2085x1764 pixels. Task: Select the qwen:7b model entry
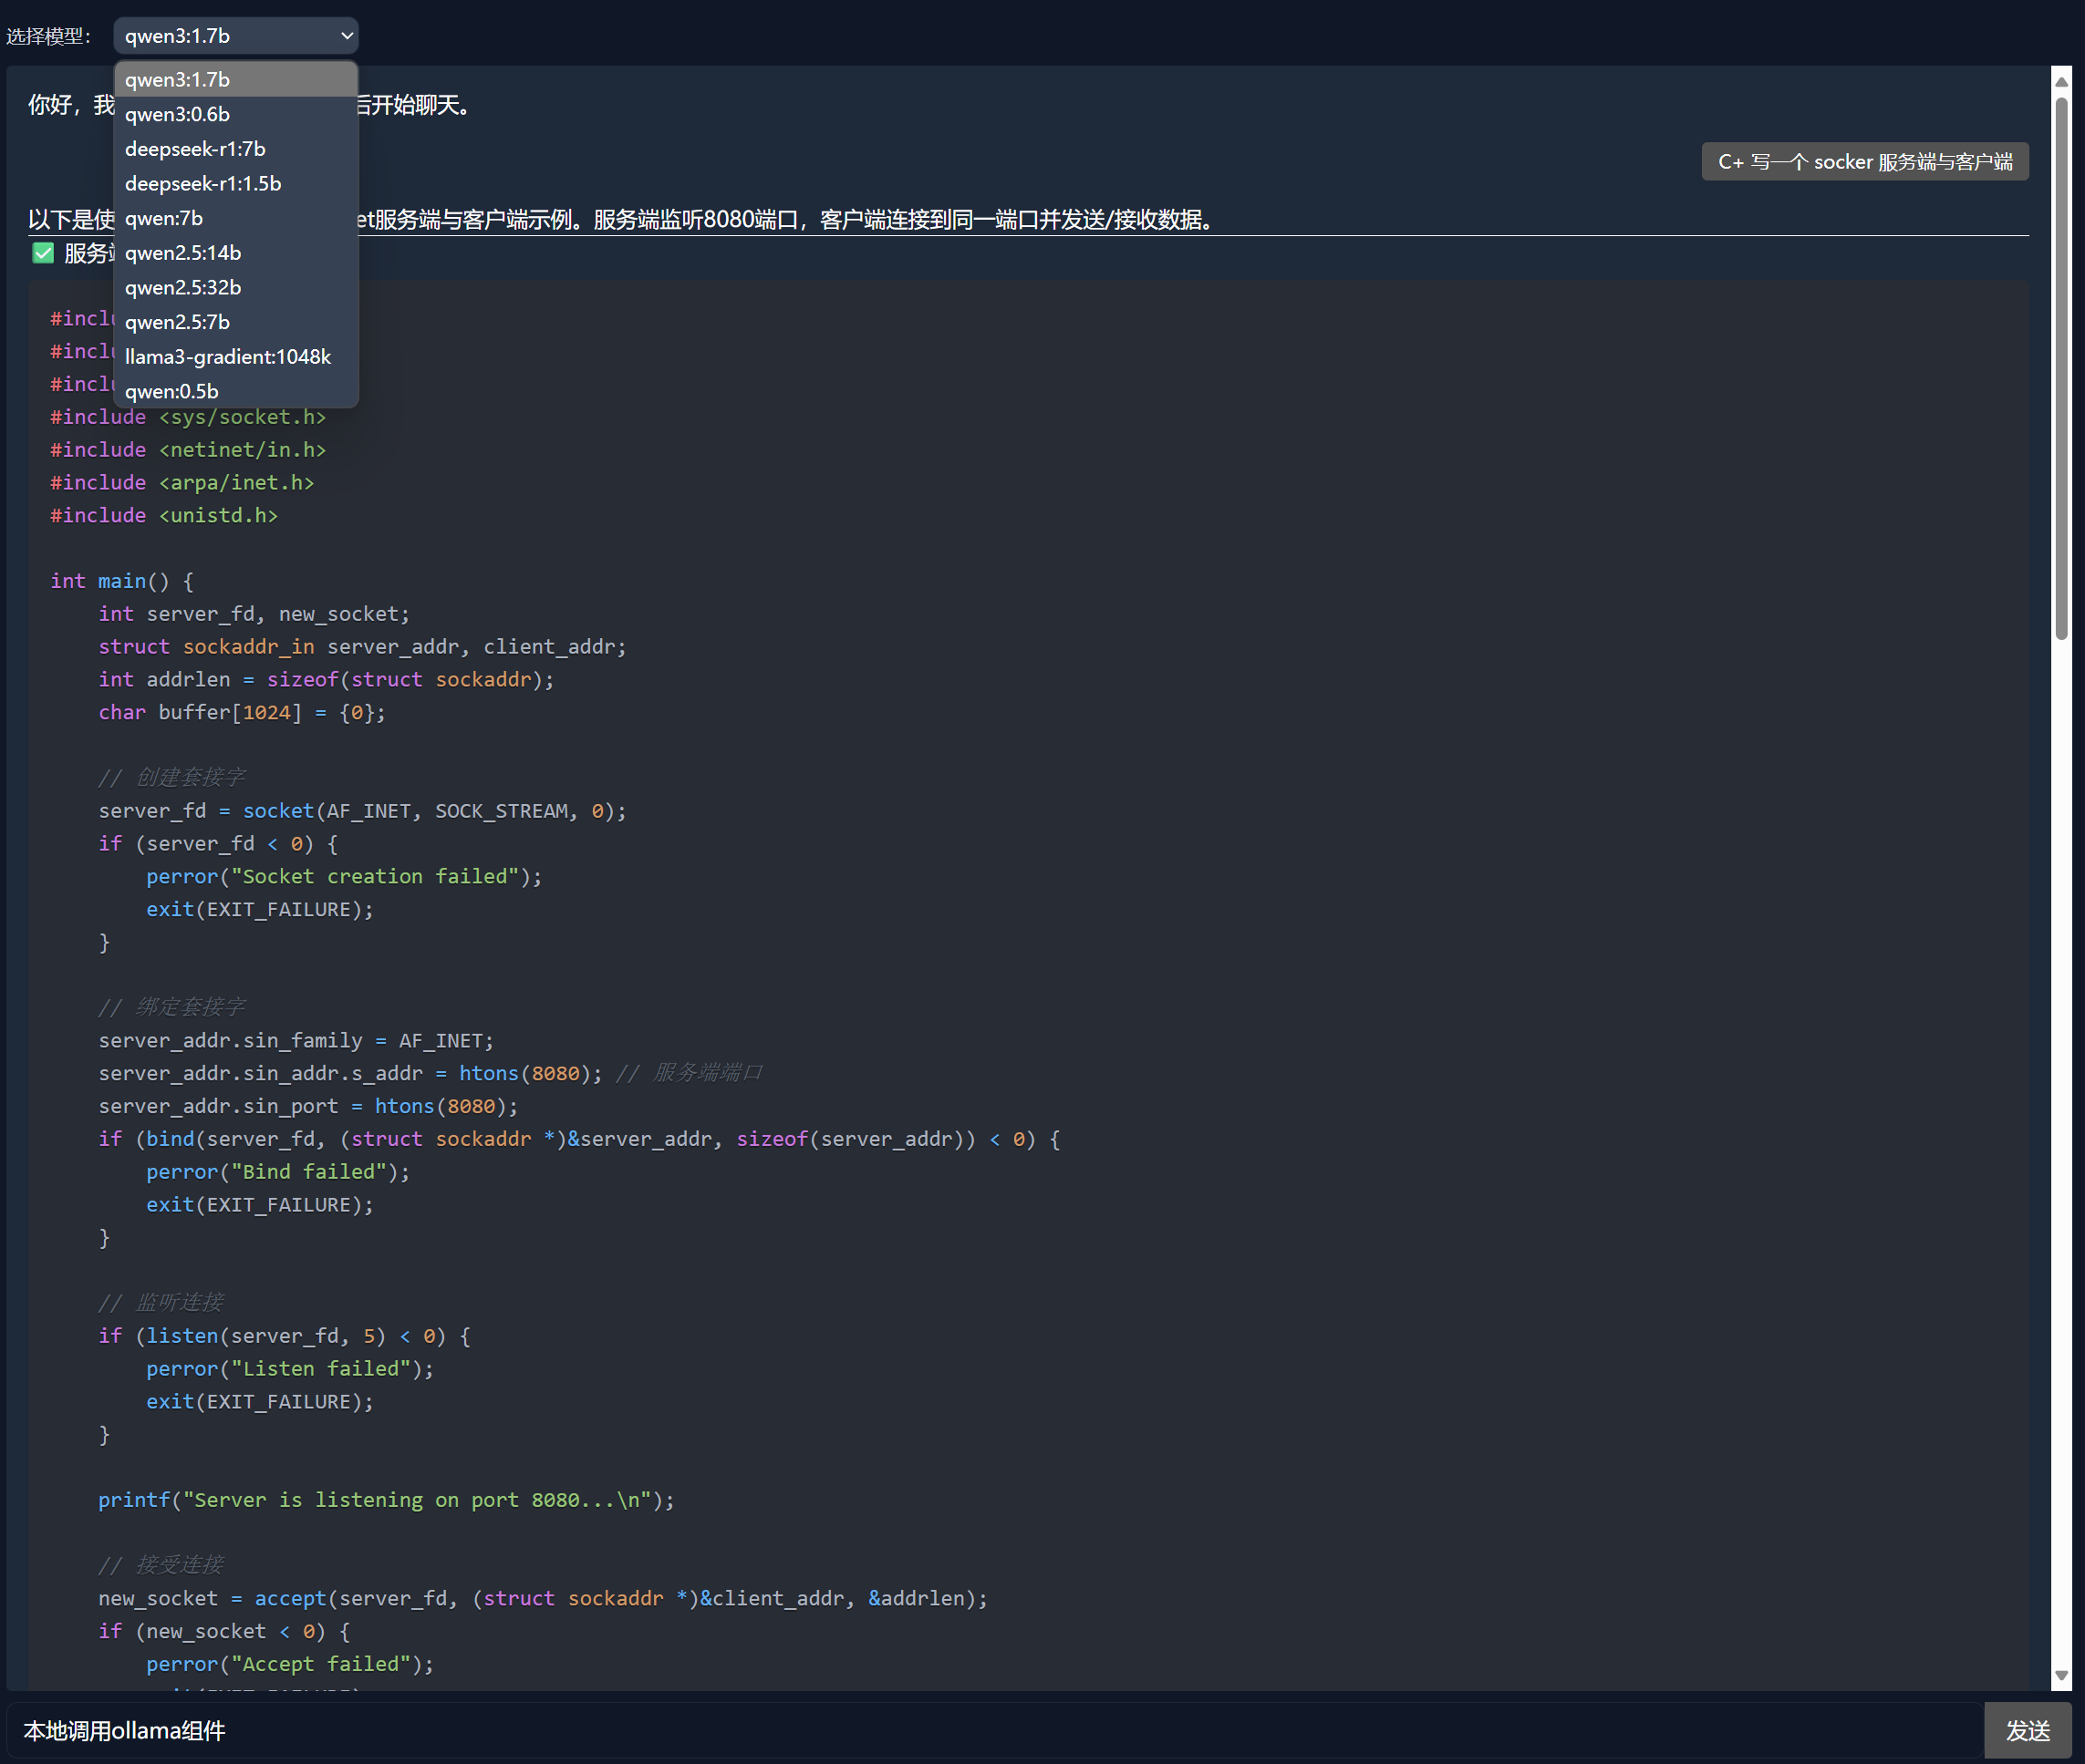(x=163, y=218)
